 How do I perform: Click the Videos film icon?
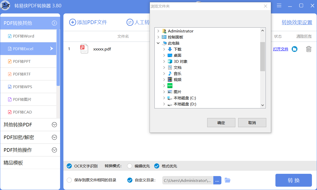(x=170, y=80)
